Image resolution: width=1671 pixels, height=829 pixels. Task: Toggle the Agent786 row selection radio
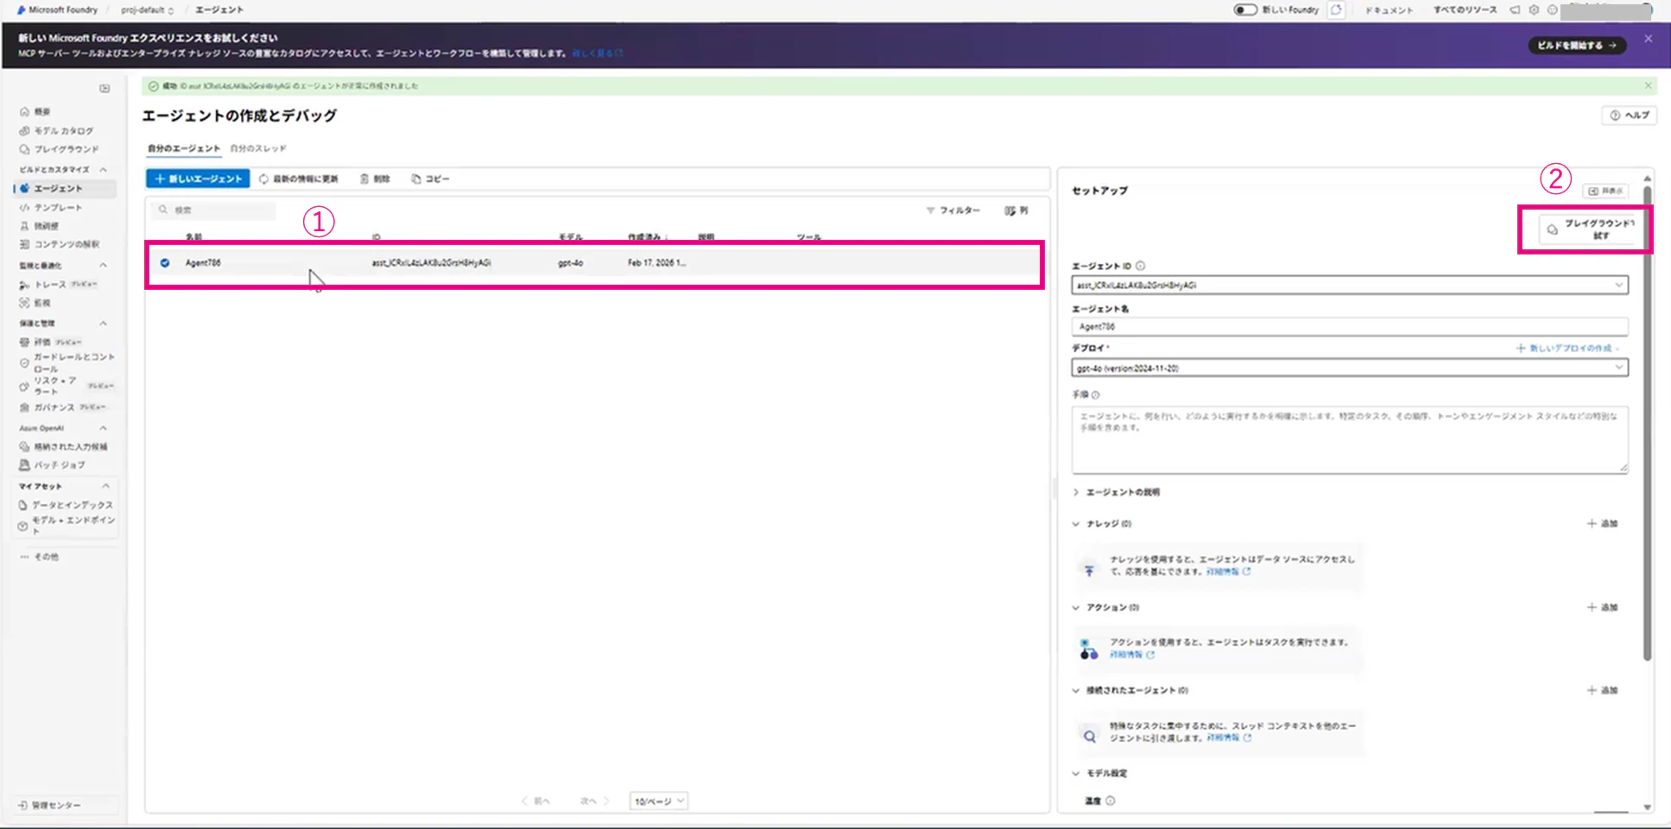click(165, 263)
